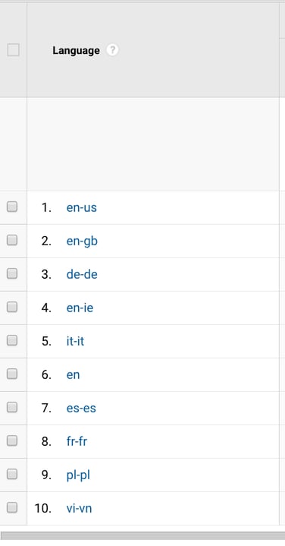This screenshot has width=285, height=546.
Task: Check the box for row en-us
Action: (12, 207)
